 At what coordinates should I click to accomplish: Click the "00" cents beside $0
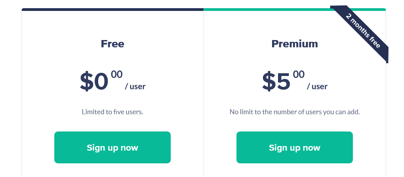(116, 75)
